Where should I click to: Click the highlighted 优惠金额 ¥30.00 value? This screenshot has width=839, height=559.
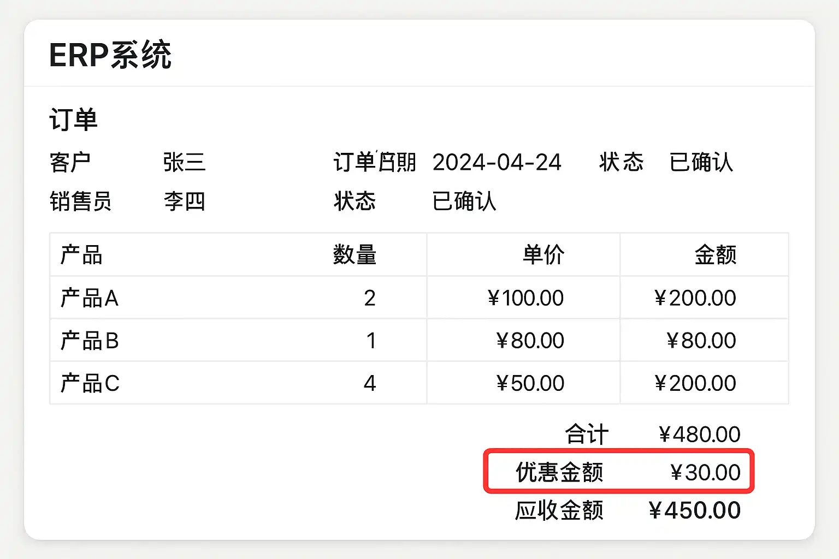[x=705, y=472]
